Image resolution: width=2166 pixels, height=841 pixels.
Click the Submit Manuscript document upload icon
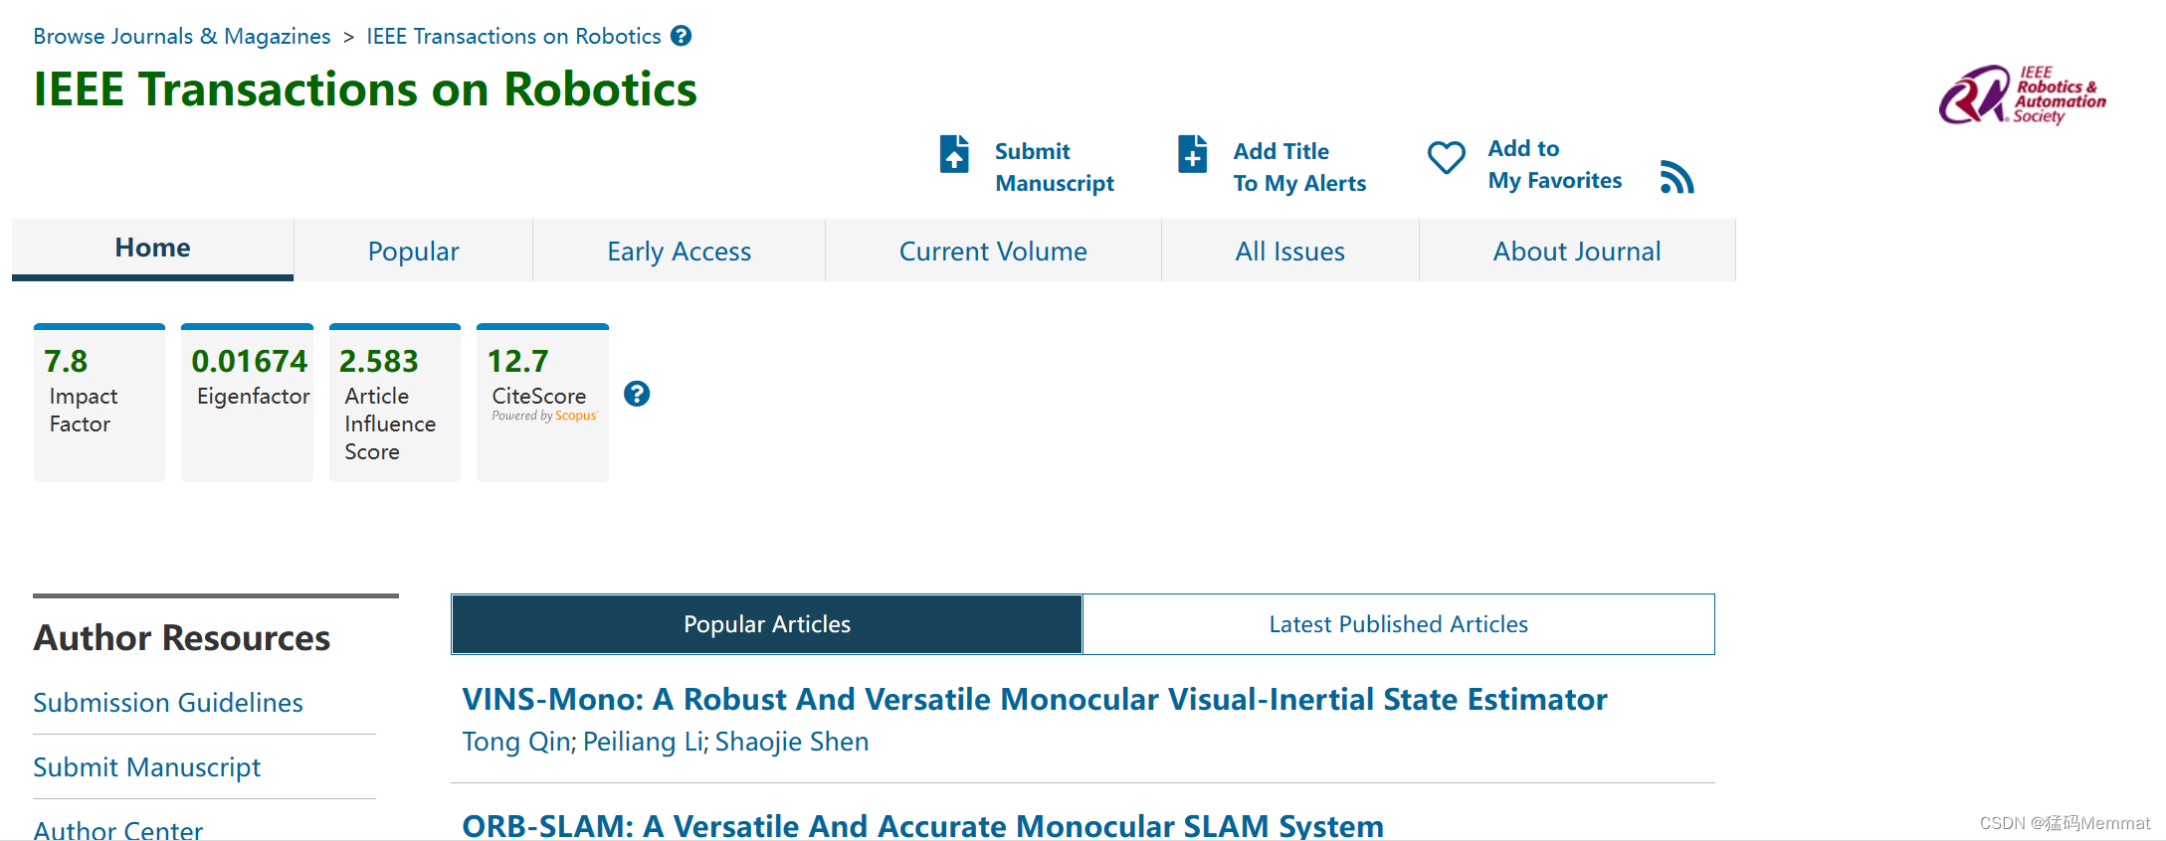[x=954, y=154]
